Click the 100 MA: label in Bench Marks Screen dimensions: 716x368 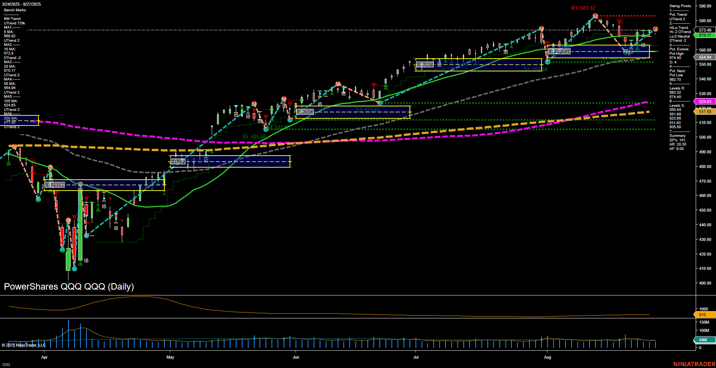pos(11,101)
